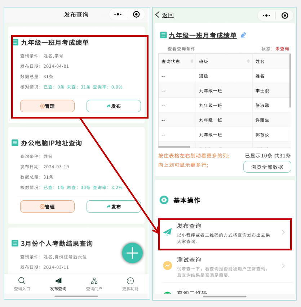Sort by the 班级 column arrows

[248, 61]
